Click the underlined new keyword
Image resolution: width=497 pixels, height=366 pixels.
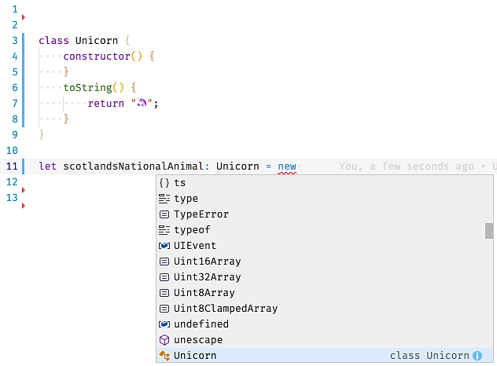(x=287, y=167)
